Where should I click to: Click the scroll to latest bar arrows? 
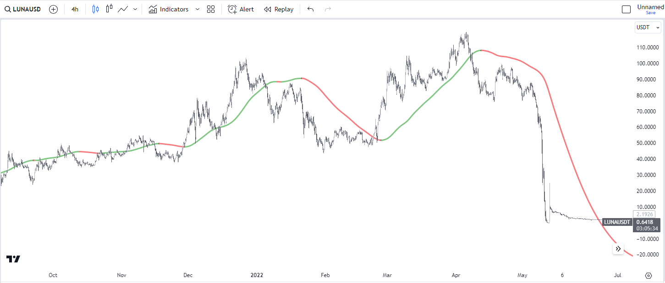pyautogui.click(x=618, y=249)
